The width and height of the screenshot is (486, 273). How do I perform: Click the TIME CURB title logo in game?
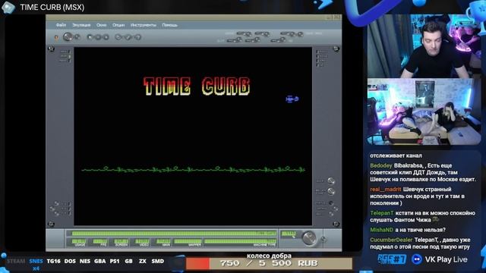click(197, 86)
